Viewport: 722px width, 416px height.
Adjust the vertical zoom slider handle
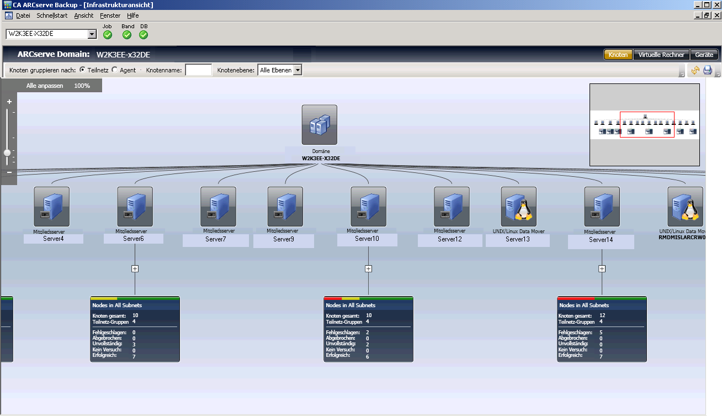[x=7, y=152]
